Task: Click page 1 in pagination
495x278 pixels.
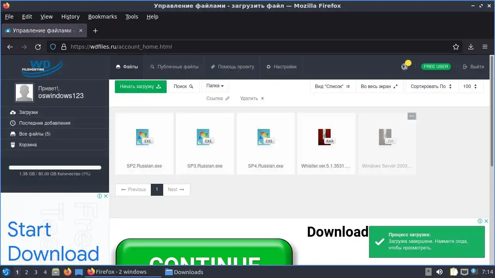Action: pos(157,190)
